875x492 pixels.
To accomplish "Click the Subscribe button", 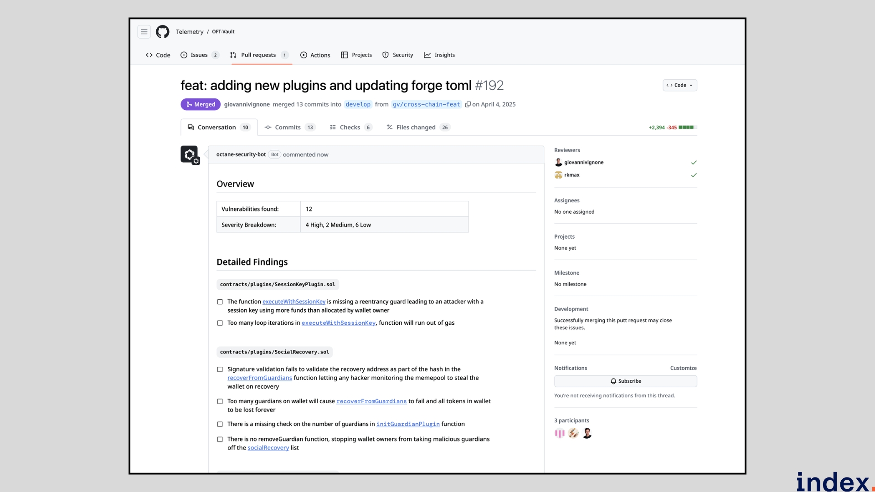I will click(625, 381).
